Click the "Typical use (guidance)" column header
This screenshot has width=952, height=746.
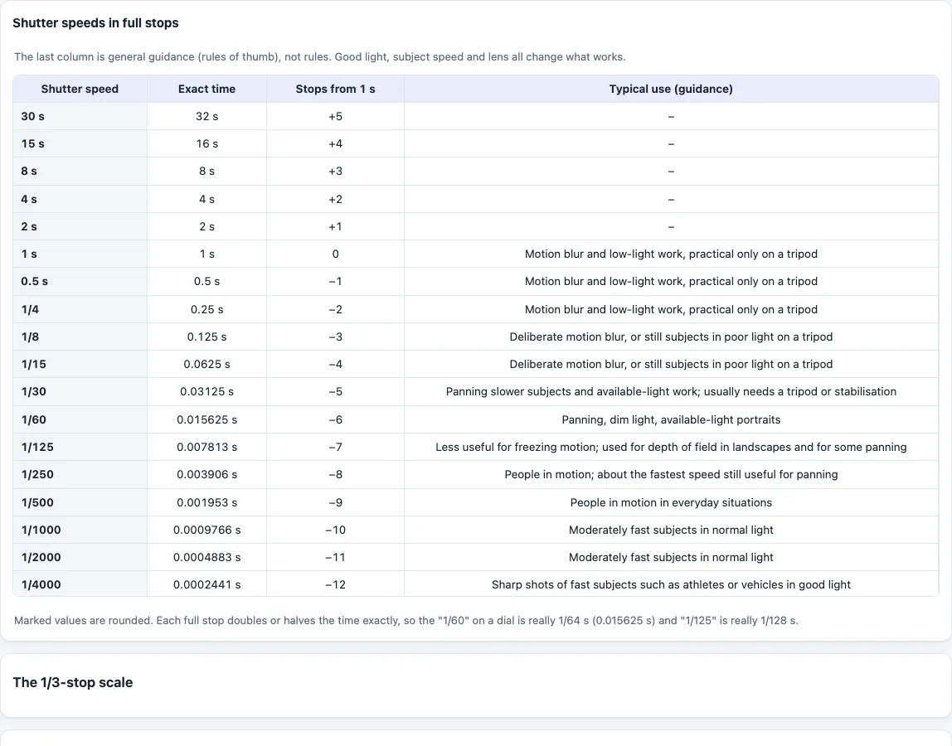click(x=671, y=89)
